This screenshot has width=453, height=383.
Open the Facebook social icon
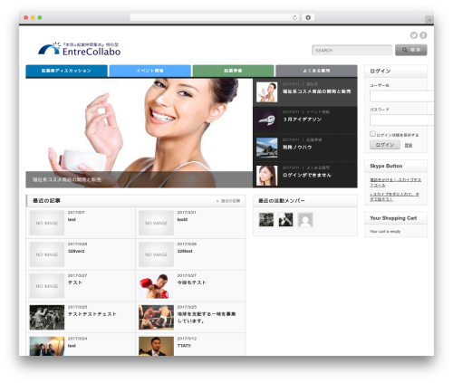[x=423, y=35]
